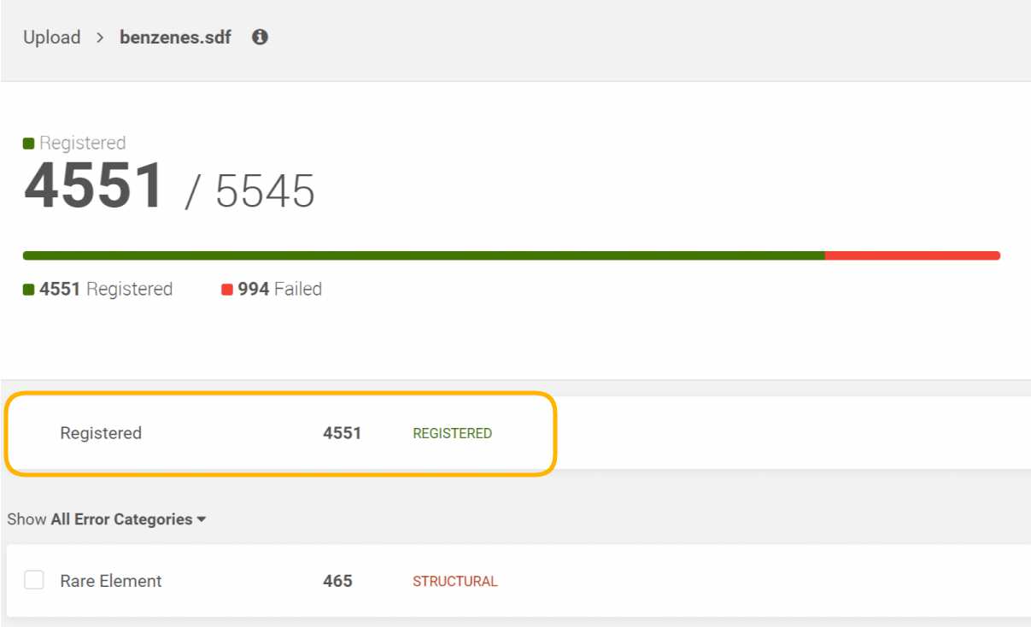Image resolution: width=1031 pixels, height=627 pixels.
Task: Click the 5545 total compounds number
Action: 265,190
